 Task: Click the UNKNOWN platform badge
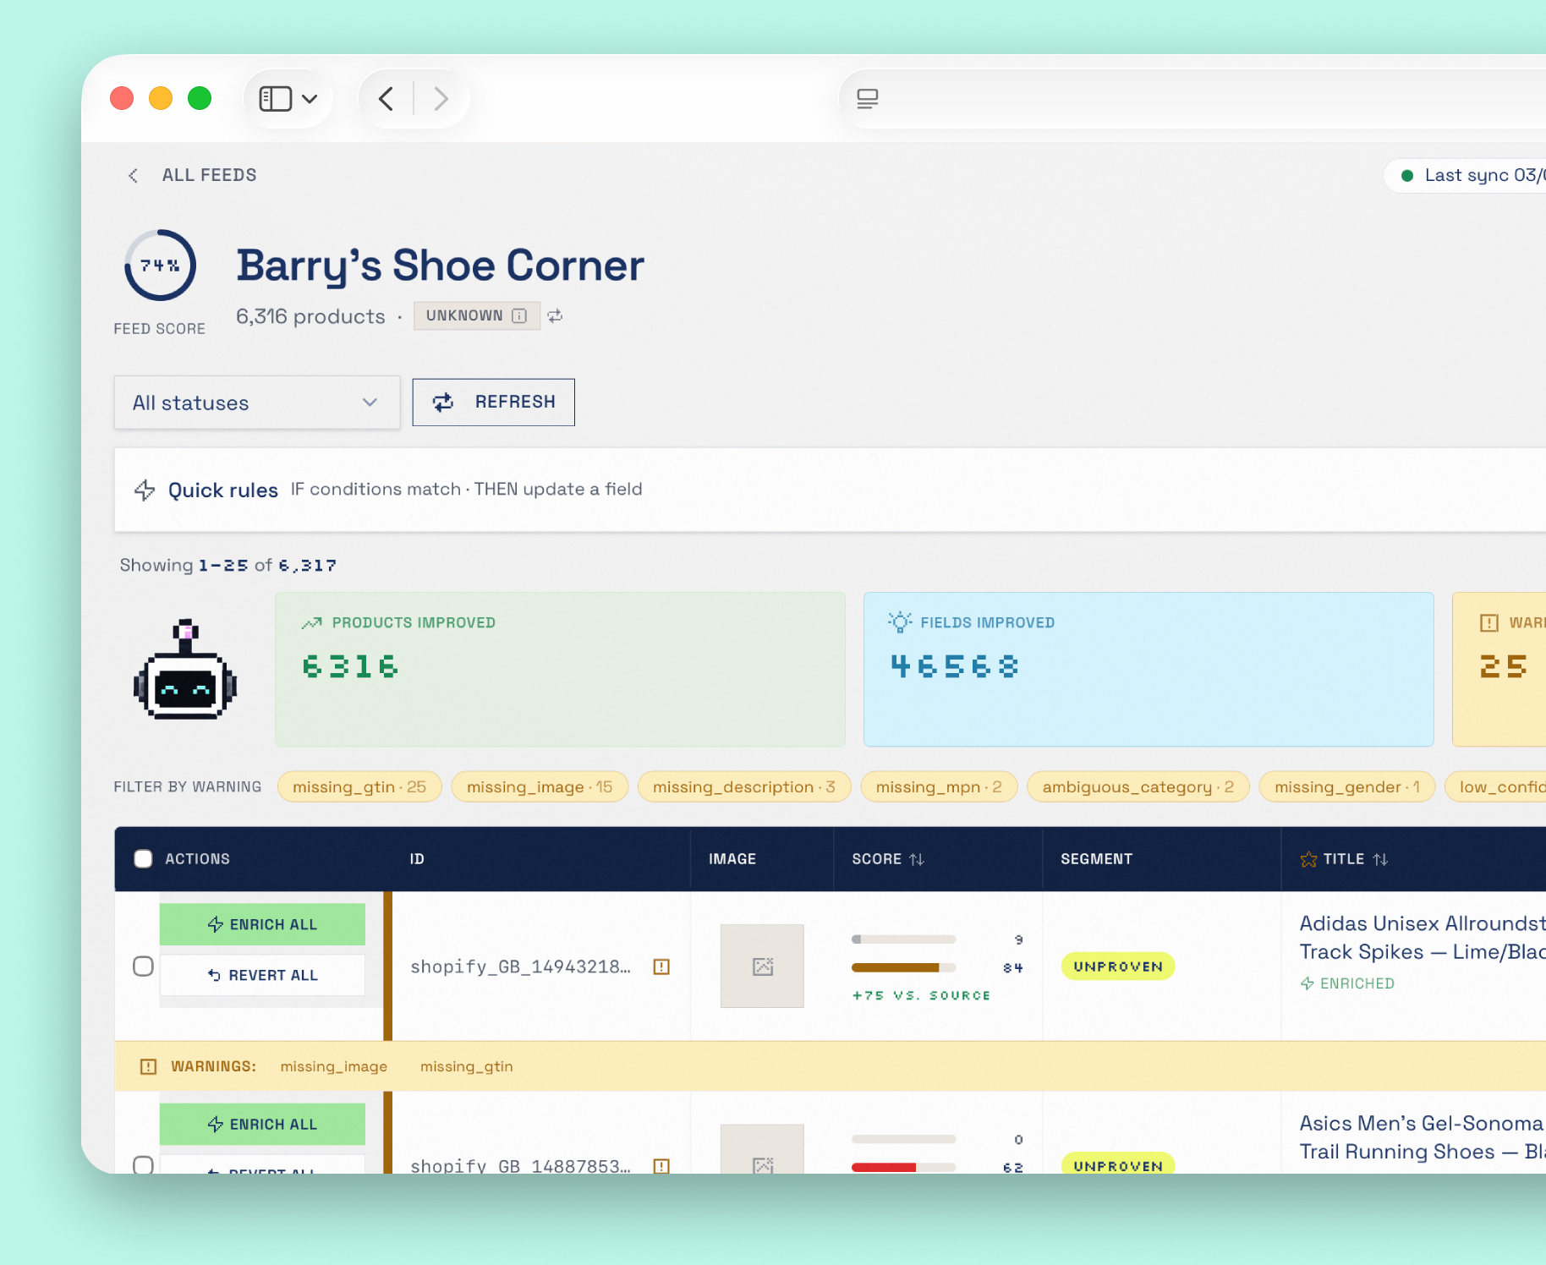pyautogui.click(x=476, y=315)
